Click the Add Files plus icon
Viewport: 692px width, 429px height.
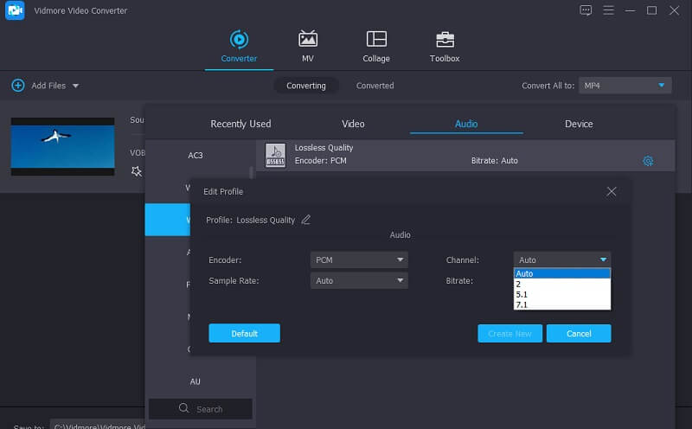[17, 86]
